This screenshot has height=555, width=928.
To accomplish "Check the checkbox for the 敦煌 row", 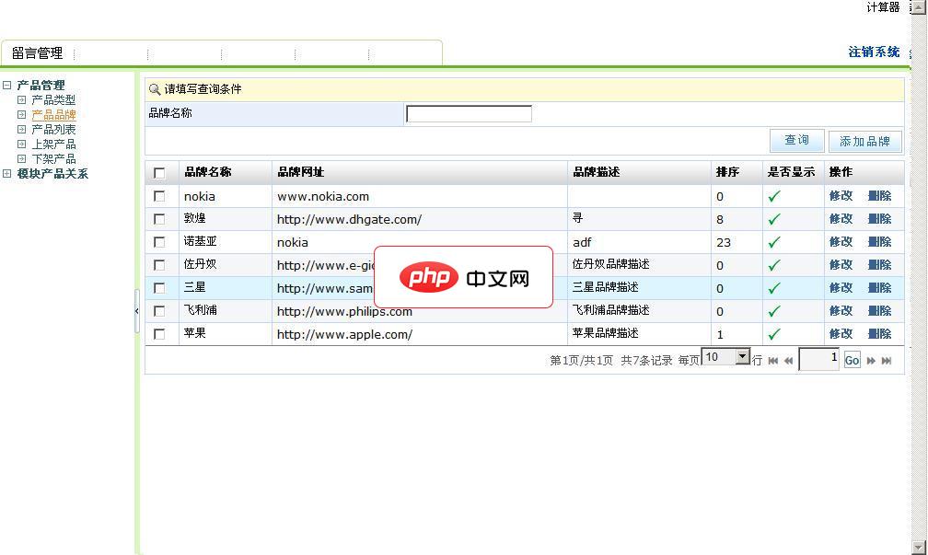I will click(159, 219).
